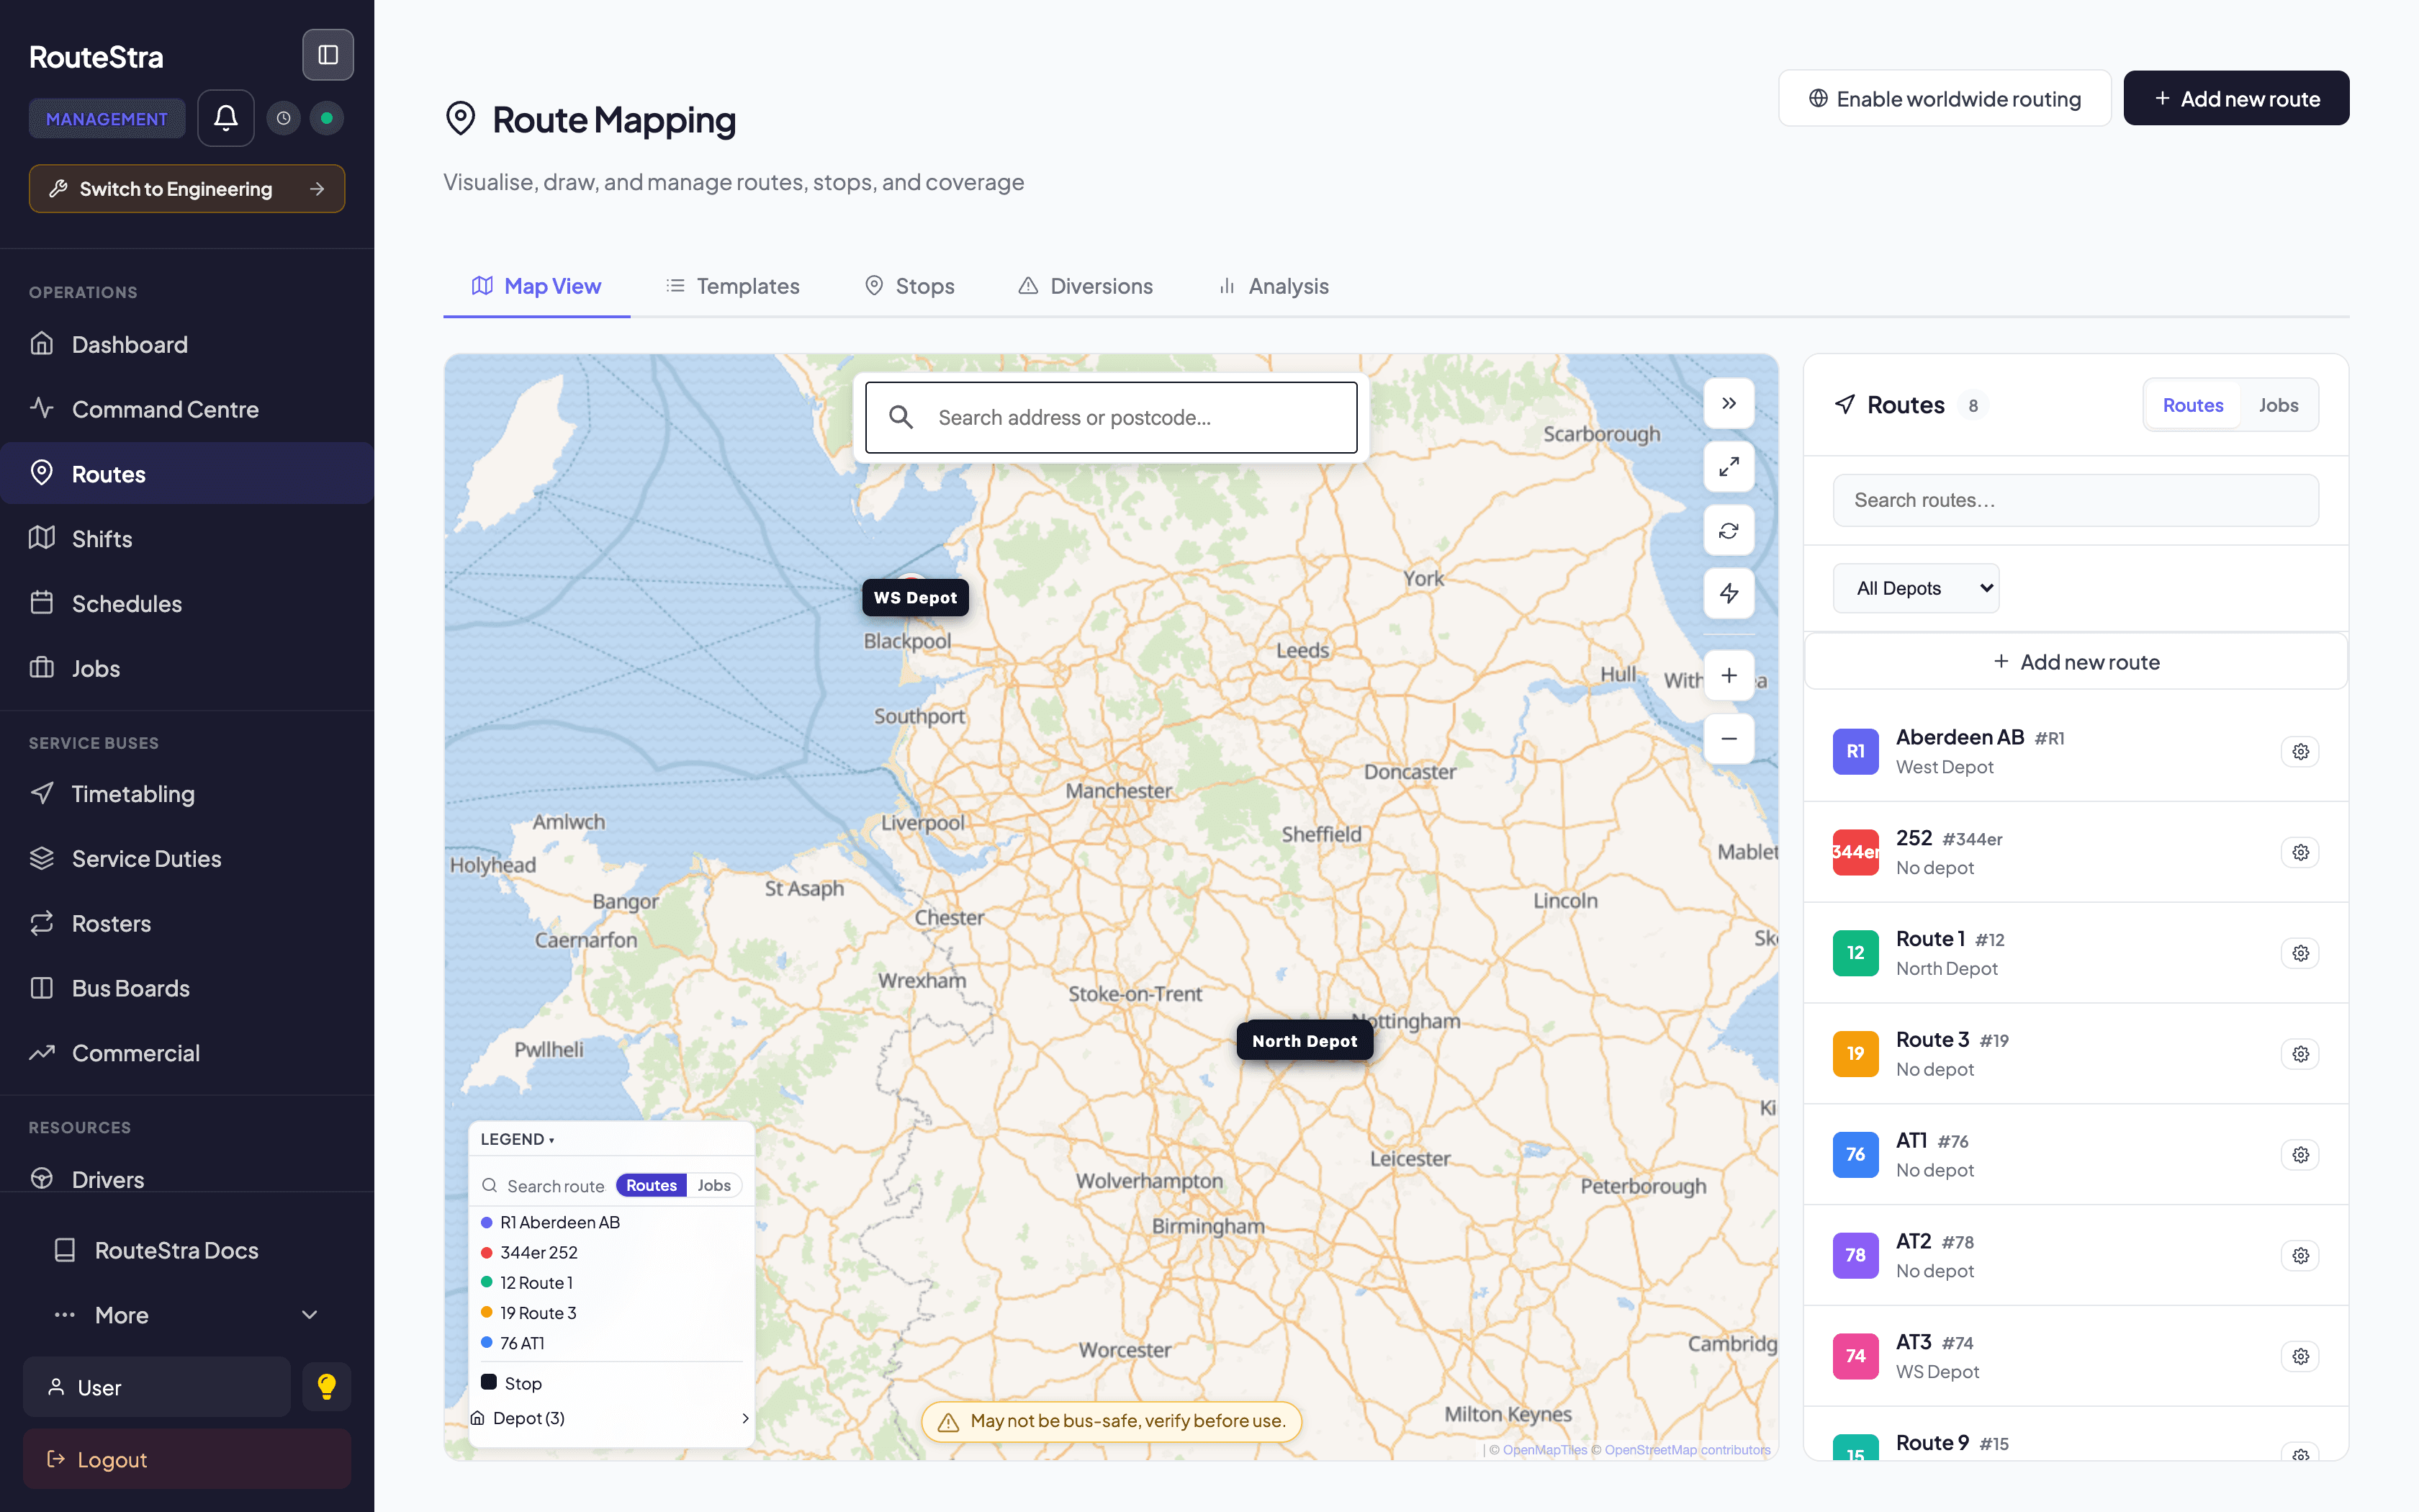This screenshot has height=1512, width=2419.
Task: Click the Logout button
Action: [x=187, y=1459]
